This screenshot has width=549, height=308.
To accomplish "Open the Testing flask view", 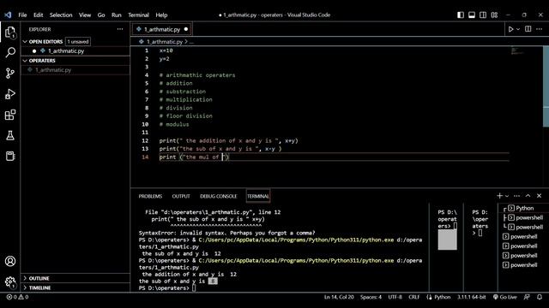I will (10, 135).
